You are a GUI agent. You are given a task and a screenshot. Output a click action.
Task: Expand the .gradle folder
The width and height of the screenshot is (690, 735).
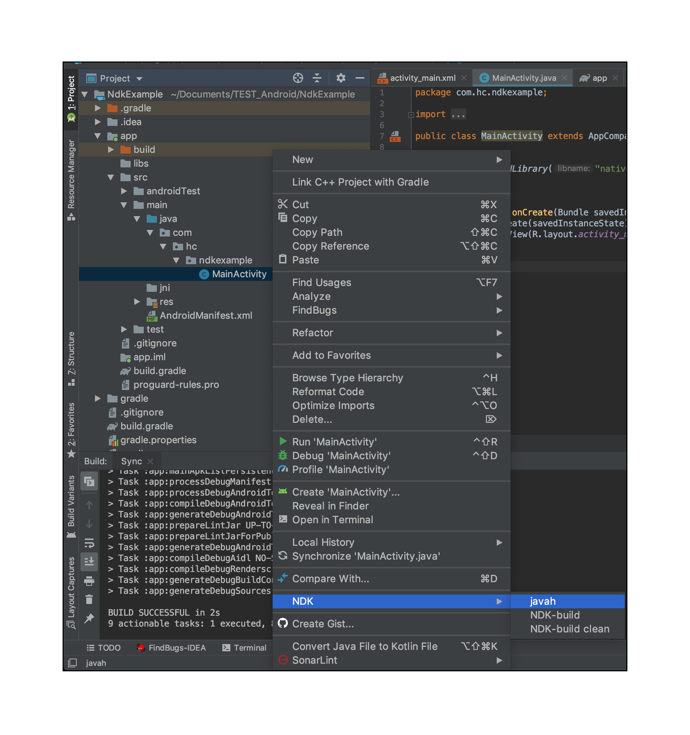[x=98, y=108]
